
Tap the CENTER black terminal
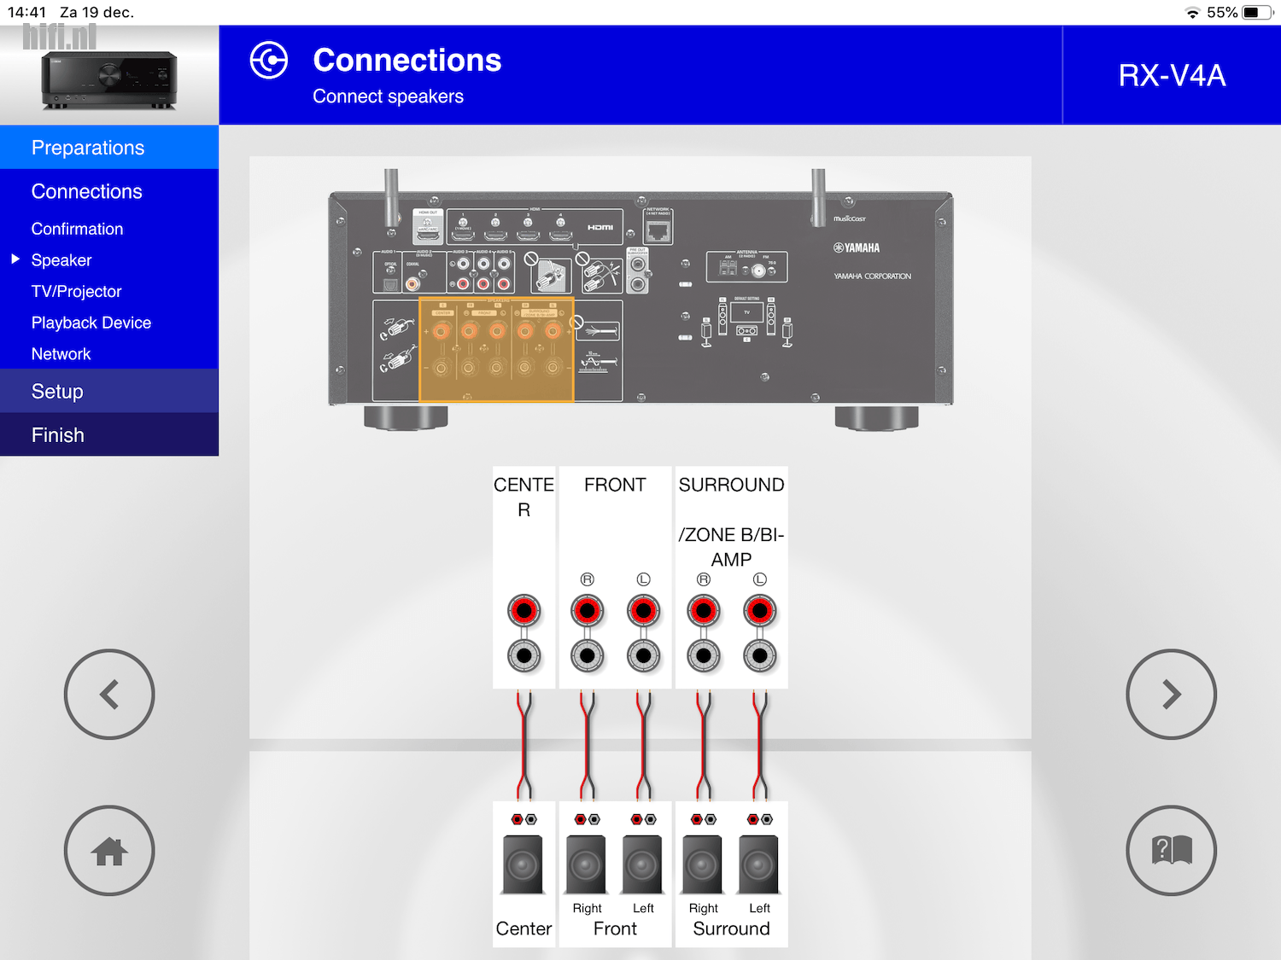point(524,656)
